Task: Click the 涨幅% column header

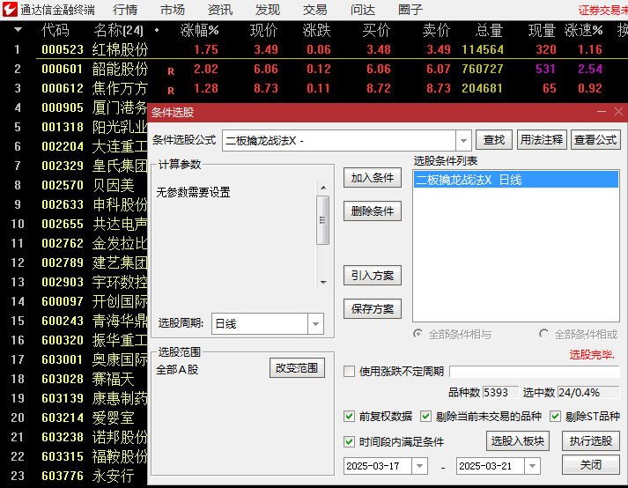Action: coord(199,30)
